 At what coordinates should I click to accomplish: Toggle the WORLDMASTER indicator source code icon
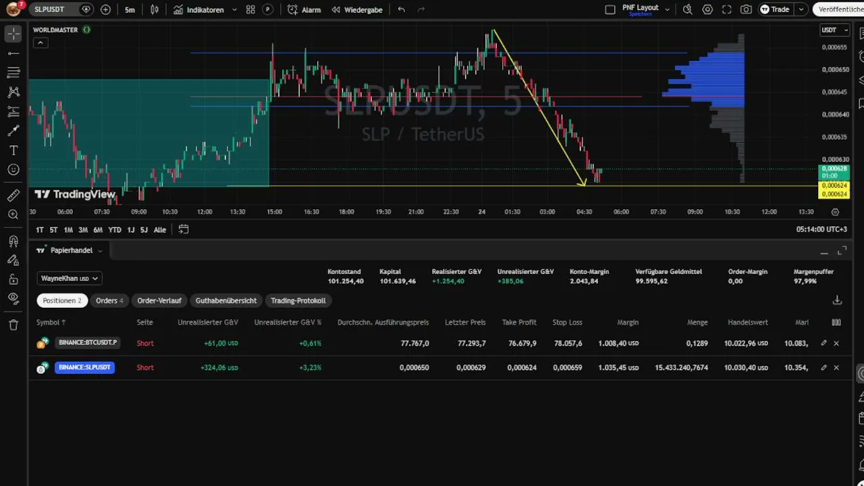tap(86, 30)
